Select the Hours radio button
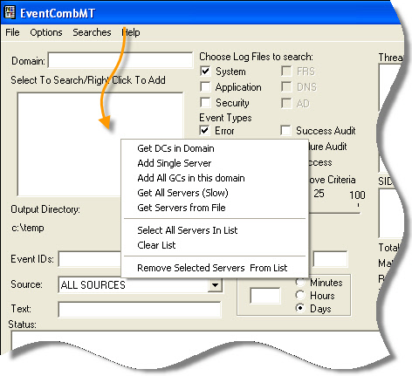Image resolution: width=412 pixels, height=376 pixels. pyautogui.click(x=300, y=295)
